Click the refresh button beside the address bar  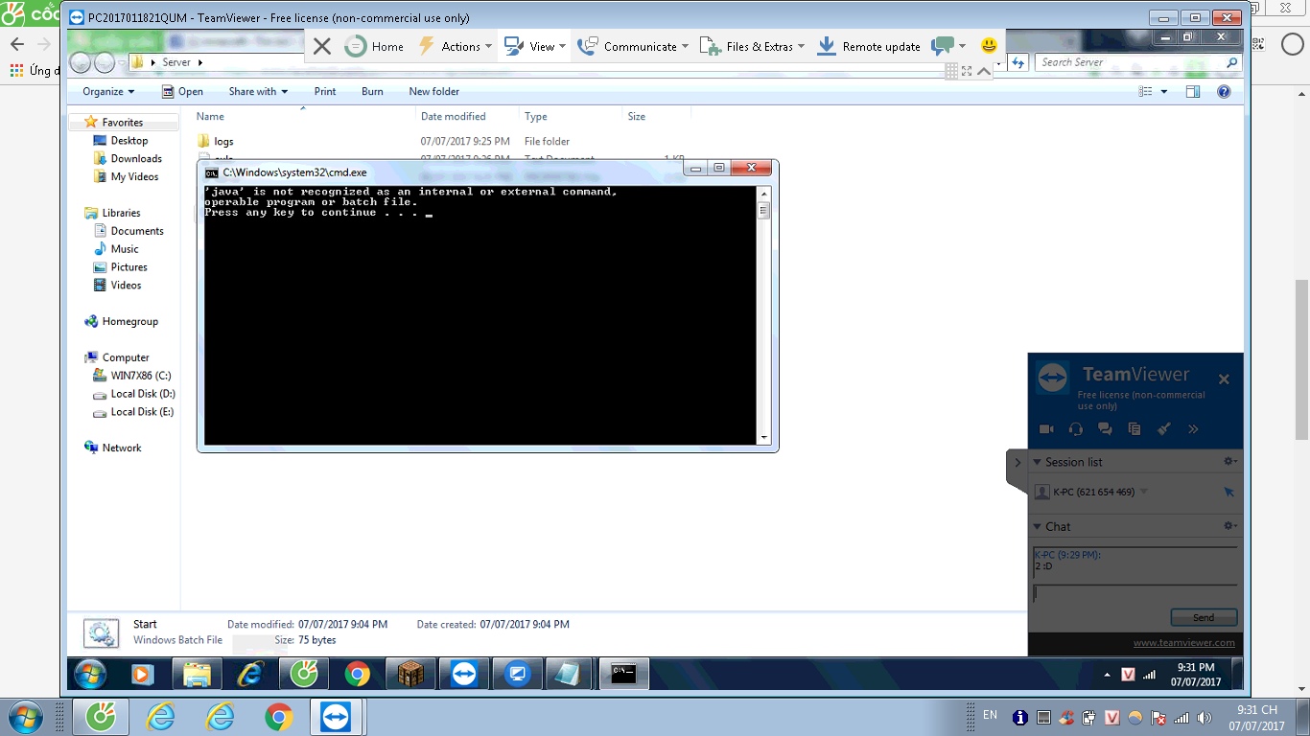1018,62
